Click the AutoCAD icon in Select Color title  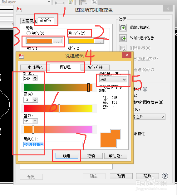tap(21, 56)
